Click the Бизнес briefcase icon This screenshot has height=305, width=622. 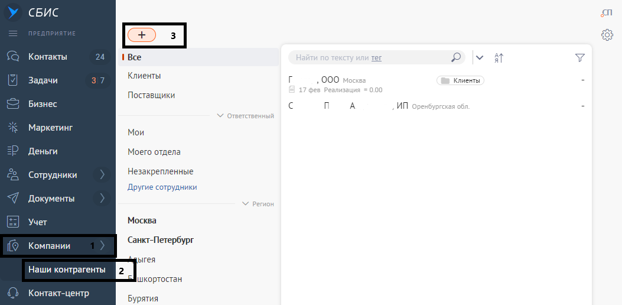[x=13, y=104]
